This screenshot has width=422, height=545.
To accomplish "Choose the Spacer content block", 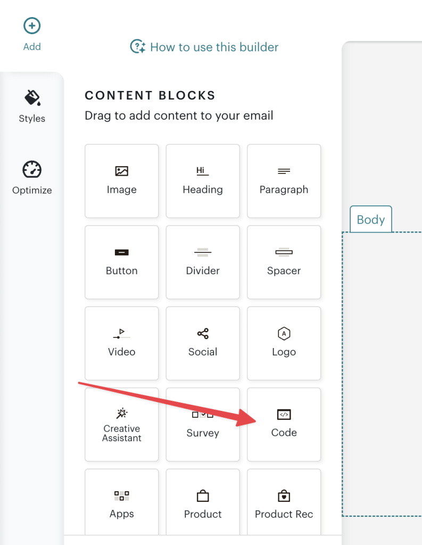I will (284, 262).
